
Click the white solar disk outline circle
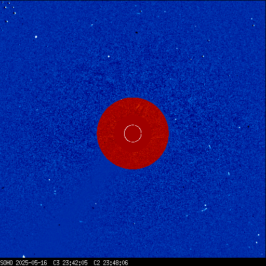(x=133, y=134)
